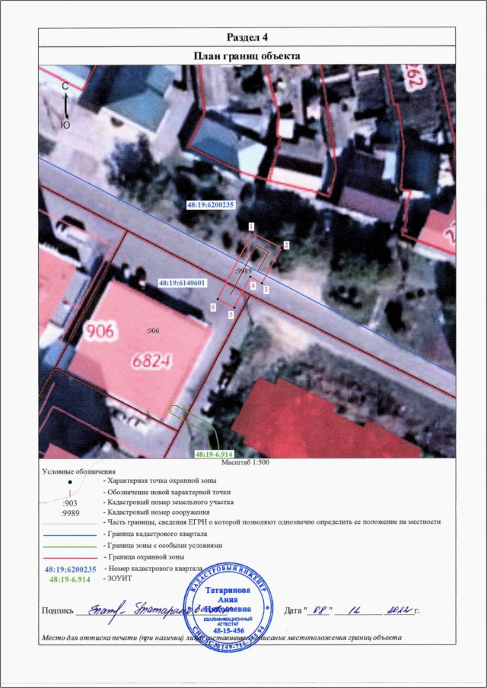Click the 'Масштаб 1:500' scale text

pyautogui.click(x=246, y=461)
